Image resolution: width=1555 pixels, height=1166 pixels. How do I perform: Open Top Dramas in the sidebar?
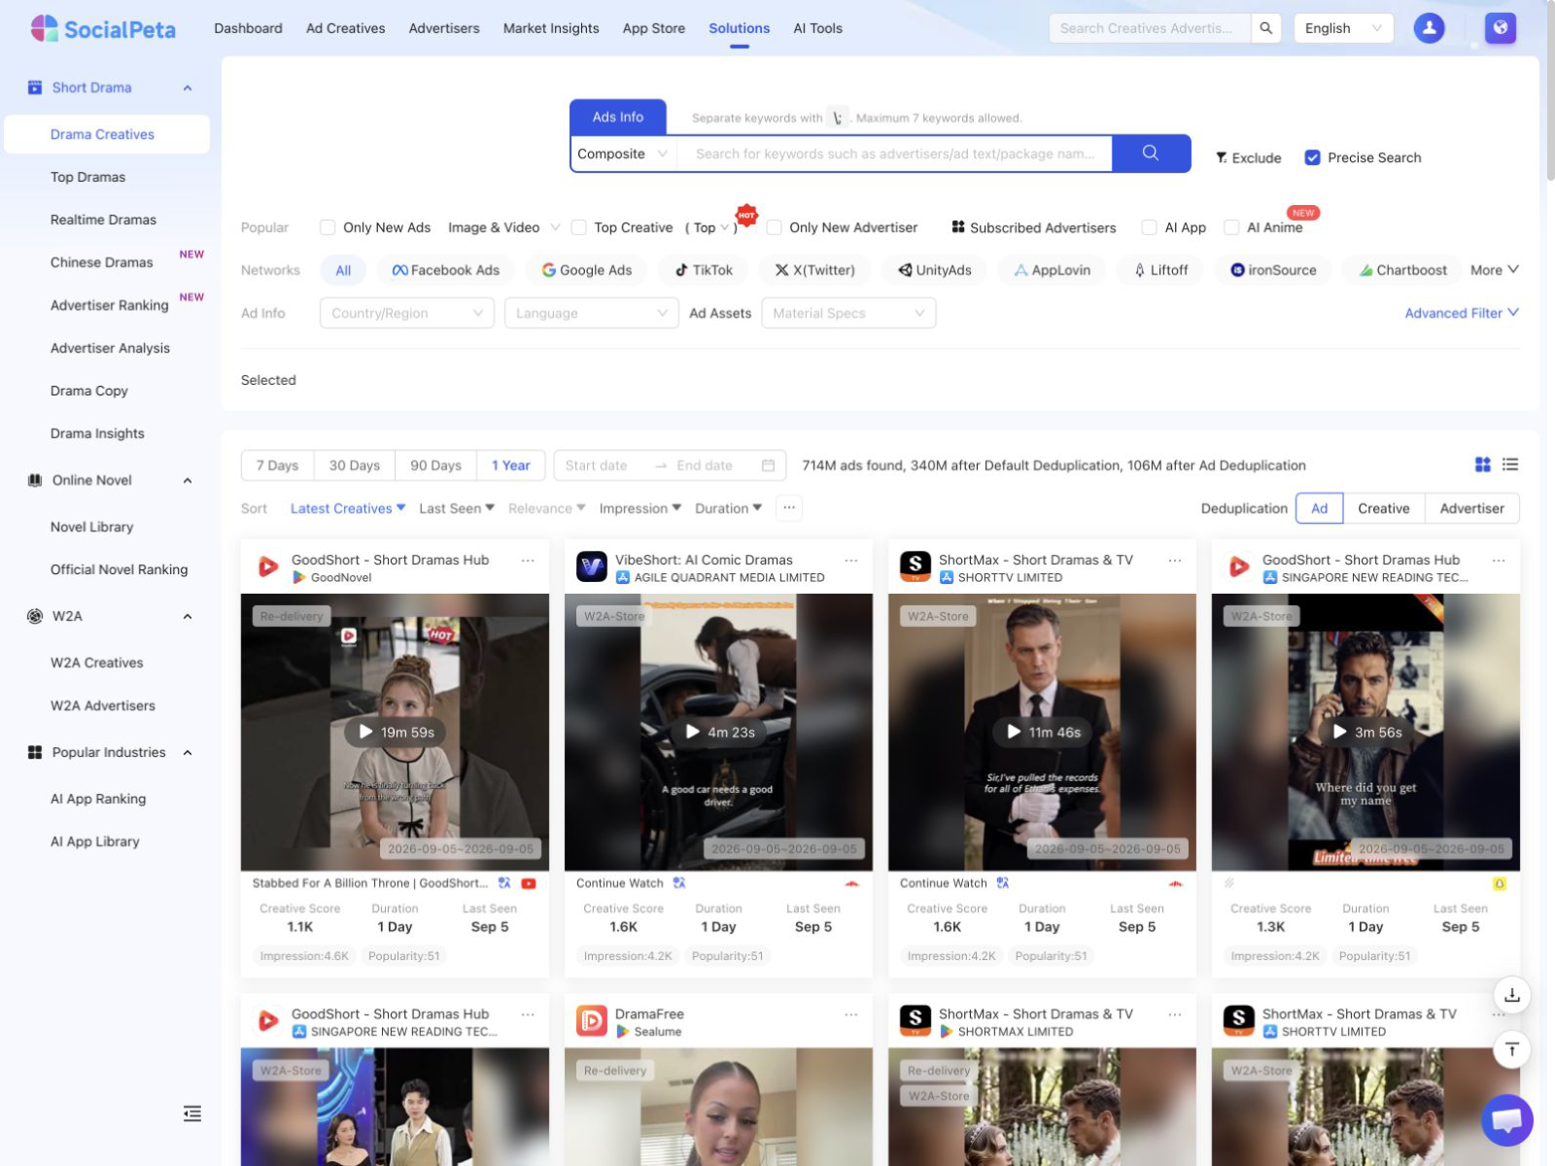(87, 177)
